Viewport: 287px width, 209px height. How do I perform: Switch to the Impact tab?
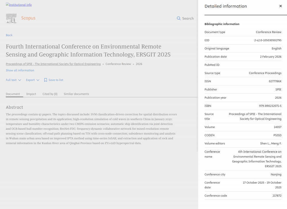tap(31, 94)
